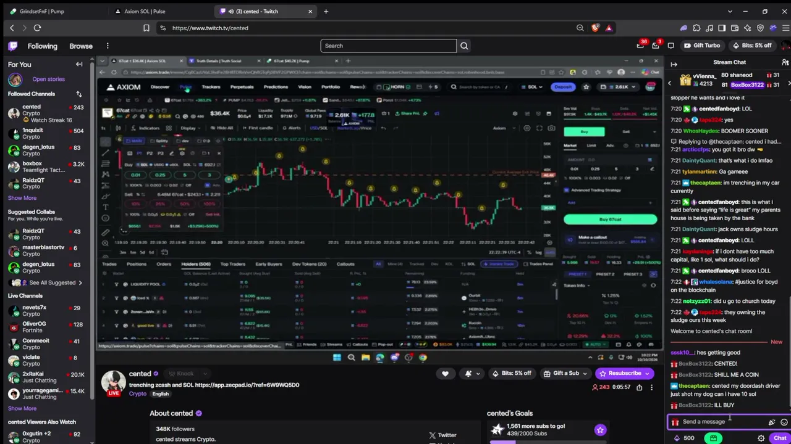Viewport: 791px width, 444px height.
Task: Collapse the For You sidebar
Action: click(79, 64)
